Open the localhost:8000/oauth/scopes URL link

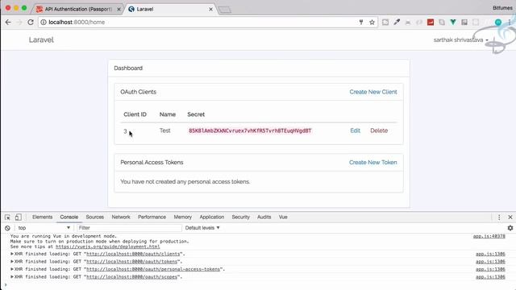pyautogui.click(x=131, y=277)
